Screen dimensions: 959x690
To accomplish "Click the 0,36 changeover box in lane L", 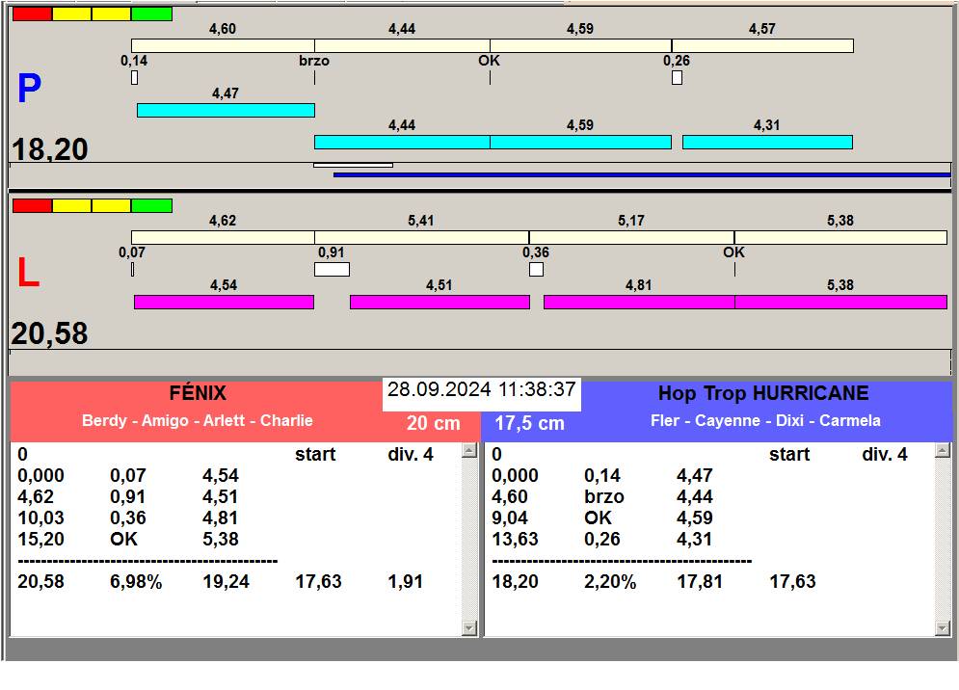I will (536, 269).
